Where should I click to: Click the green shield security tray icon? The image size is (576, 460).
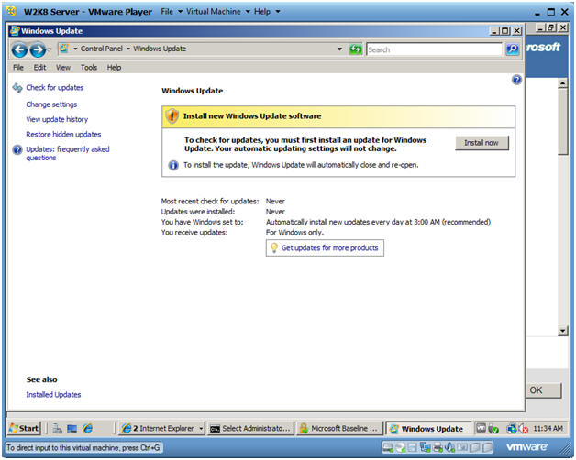coord(493,429)
